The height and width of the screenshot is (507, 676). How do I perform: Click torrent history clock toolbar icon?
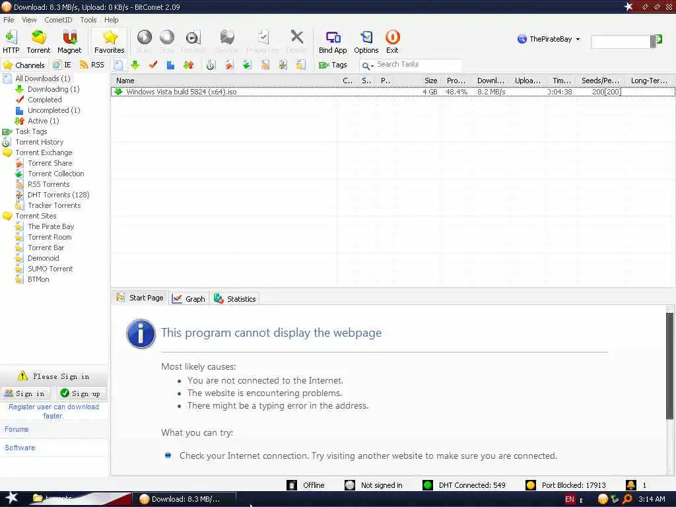point(211,65)
